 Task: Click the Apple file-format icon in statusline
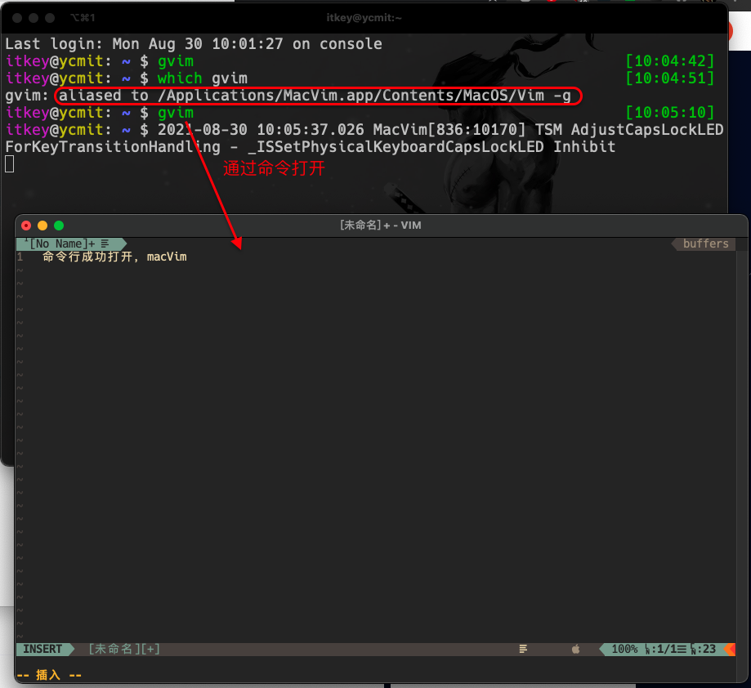(x=575, y=650)
